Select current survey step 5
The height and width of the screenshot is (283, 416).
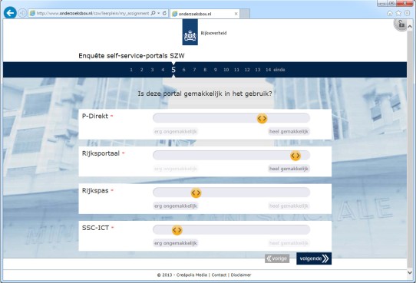tap(173, 70)
